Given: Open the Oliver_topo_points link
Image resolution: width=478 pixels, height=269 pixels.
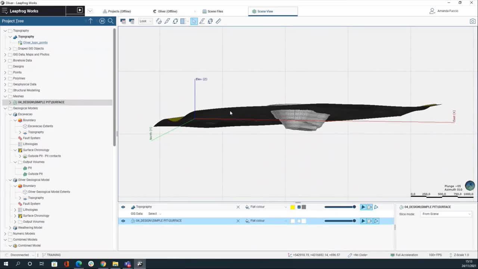Looking at the screenshot, I should (x=35, y=43).
